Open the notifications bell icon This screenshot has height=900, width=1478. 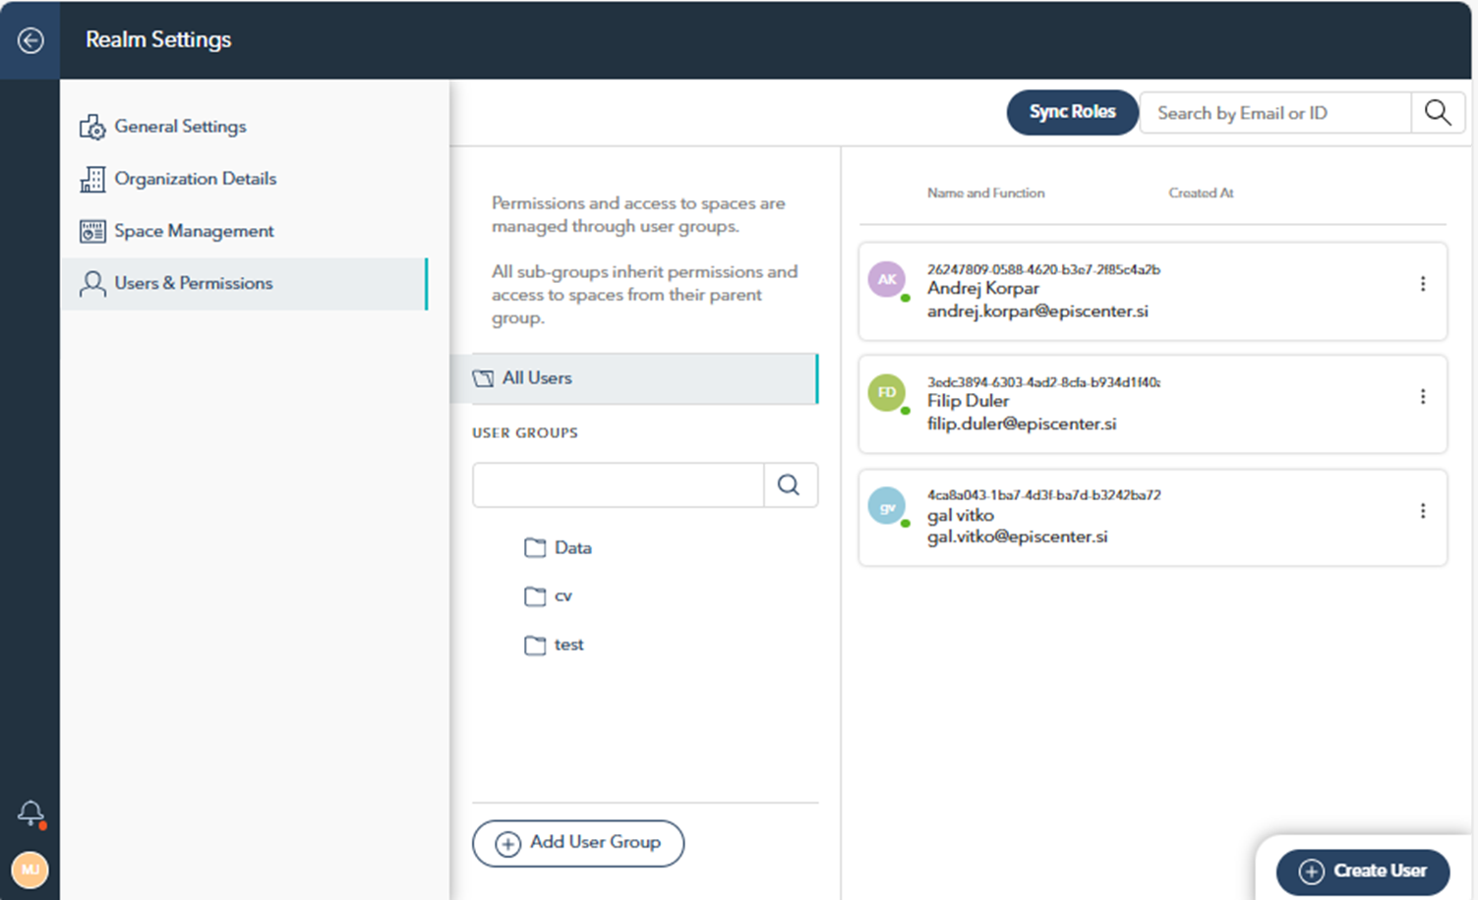[x=30, y=814]
